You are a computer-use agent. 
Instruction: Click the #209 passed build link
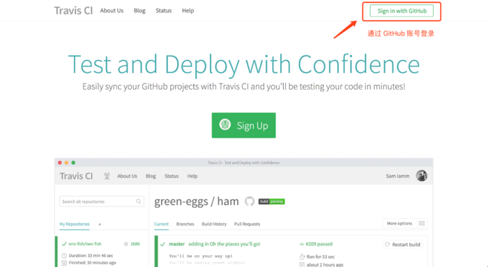click(319, 244)
